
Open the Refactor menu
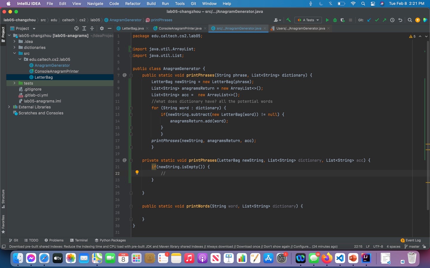(x=133, y=4)
